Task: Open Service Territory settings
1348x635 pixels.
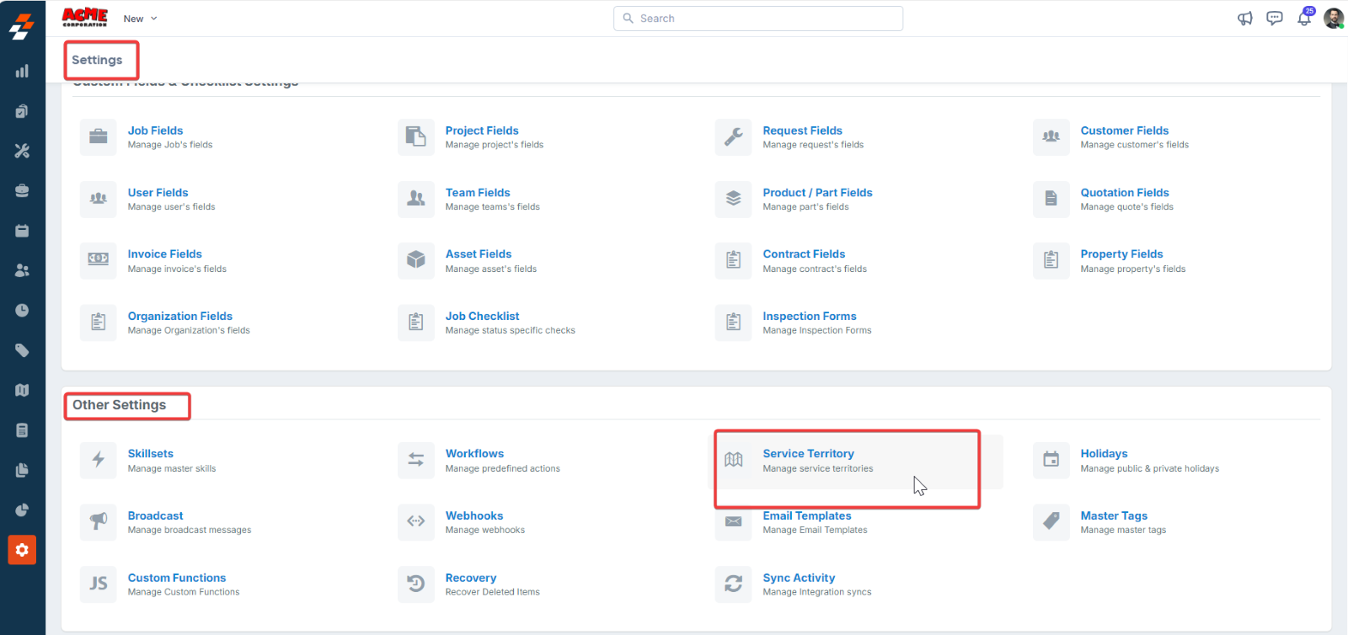Action: (x=808, y=454)
